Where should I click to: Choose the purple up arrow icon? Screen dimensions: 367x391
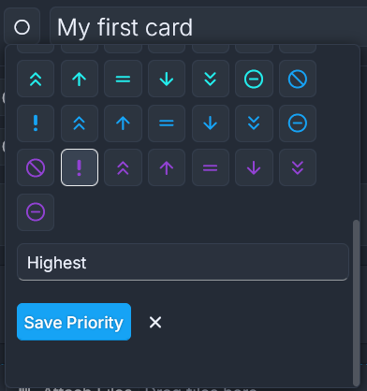click(167, 167)
